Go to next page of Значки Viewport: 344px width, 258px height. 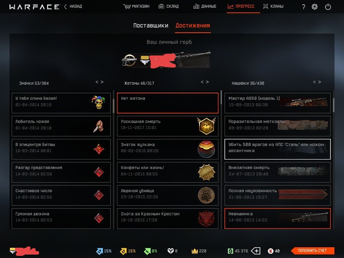click(x=102, y=82)
